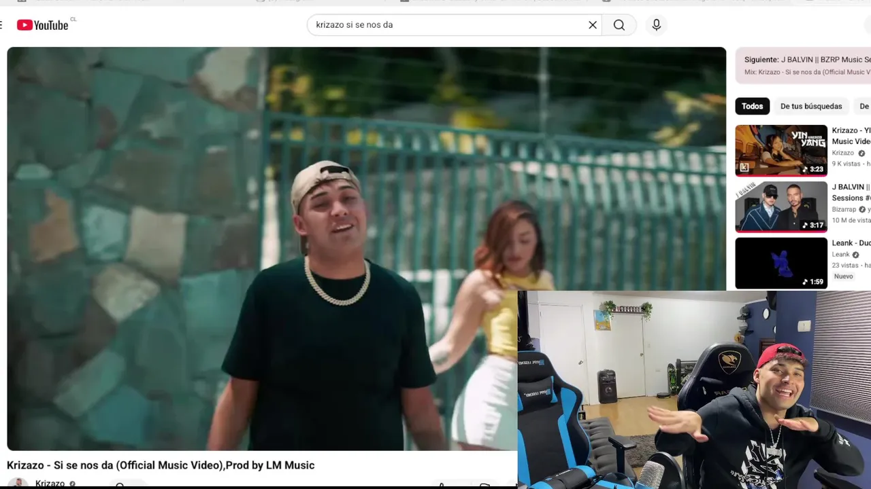Click the 'Nuevo' badge on the Leank video
This screenshot has height=489, width=871.
click(843, 276)
